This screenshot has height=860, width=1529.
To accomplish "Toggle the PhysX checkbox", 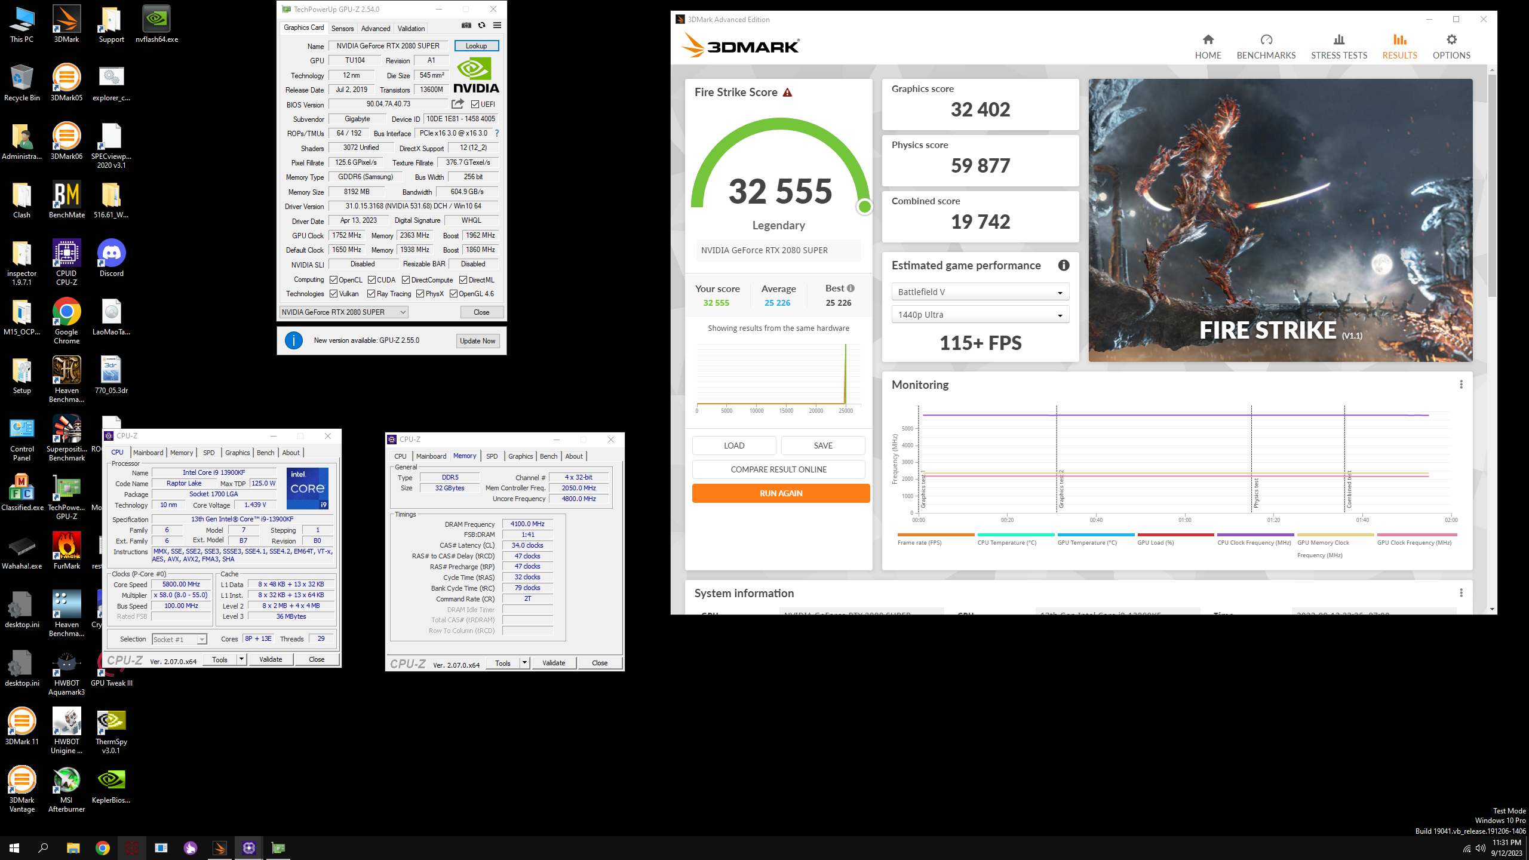I will point(420,294).
